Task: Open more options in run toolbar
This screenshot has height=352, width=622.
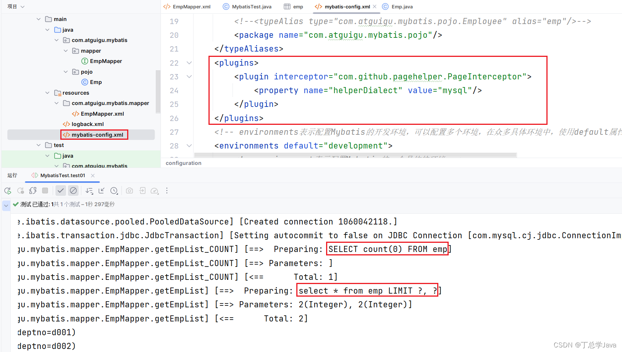Action: pos(167,191)
